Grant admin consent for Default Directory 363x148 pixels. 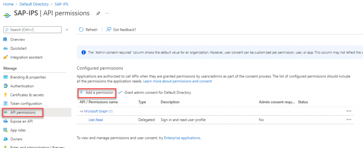pyautogui.click(x=155, y=93)
